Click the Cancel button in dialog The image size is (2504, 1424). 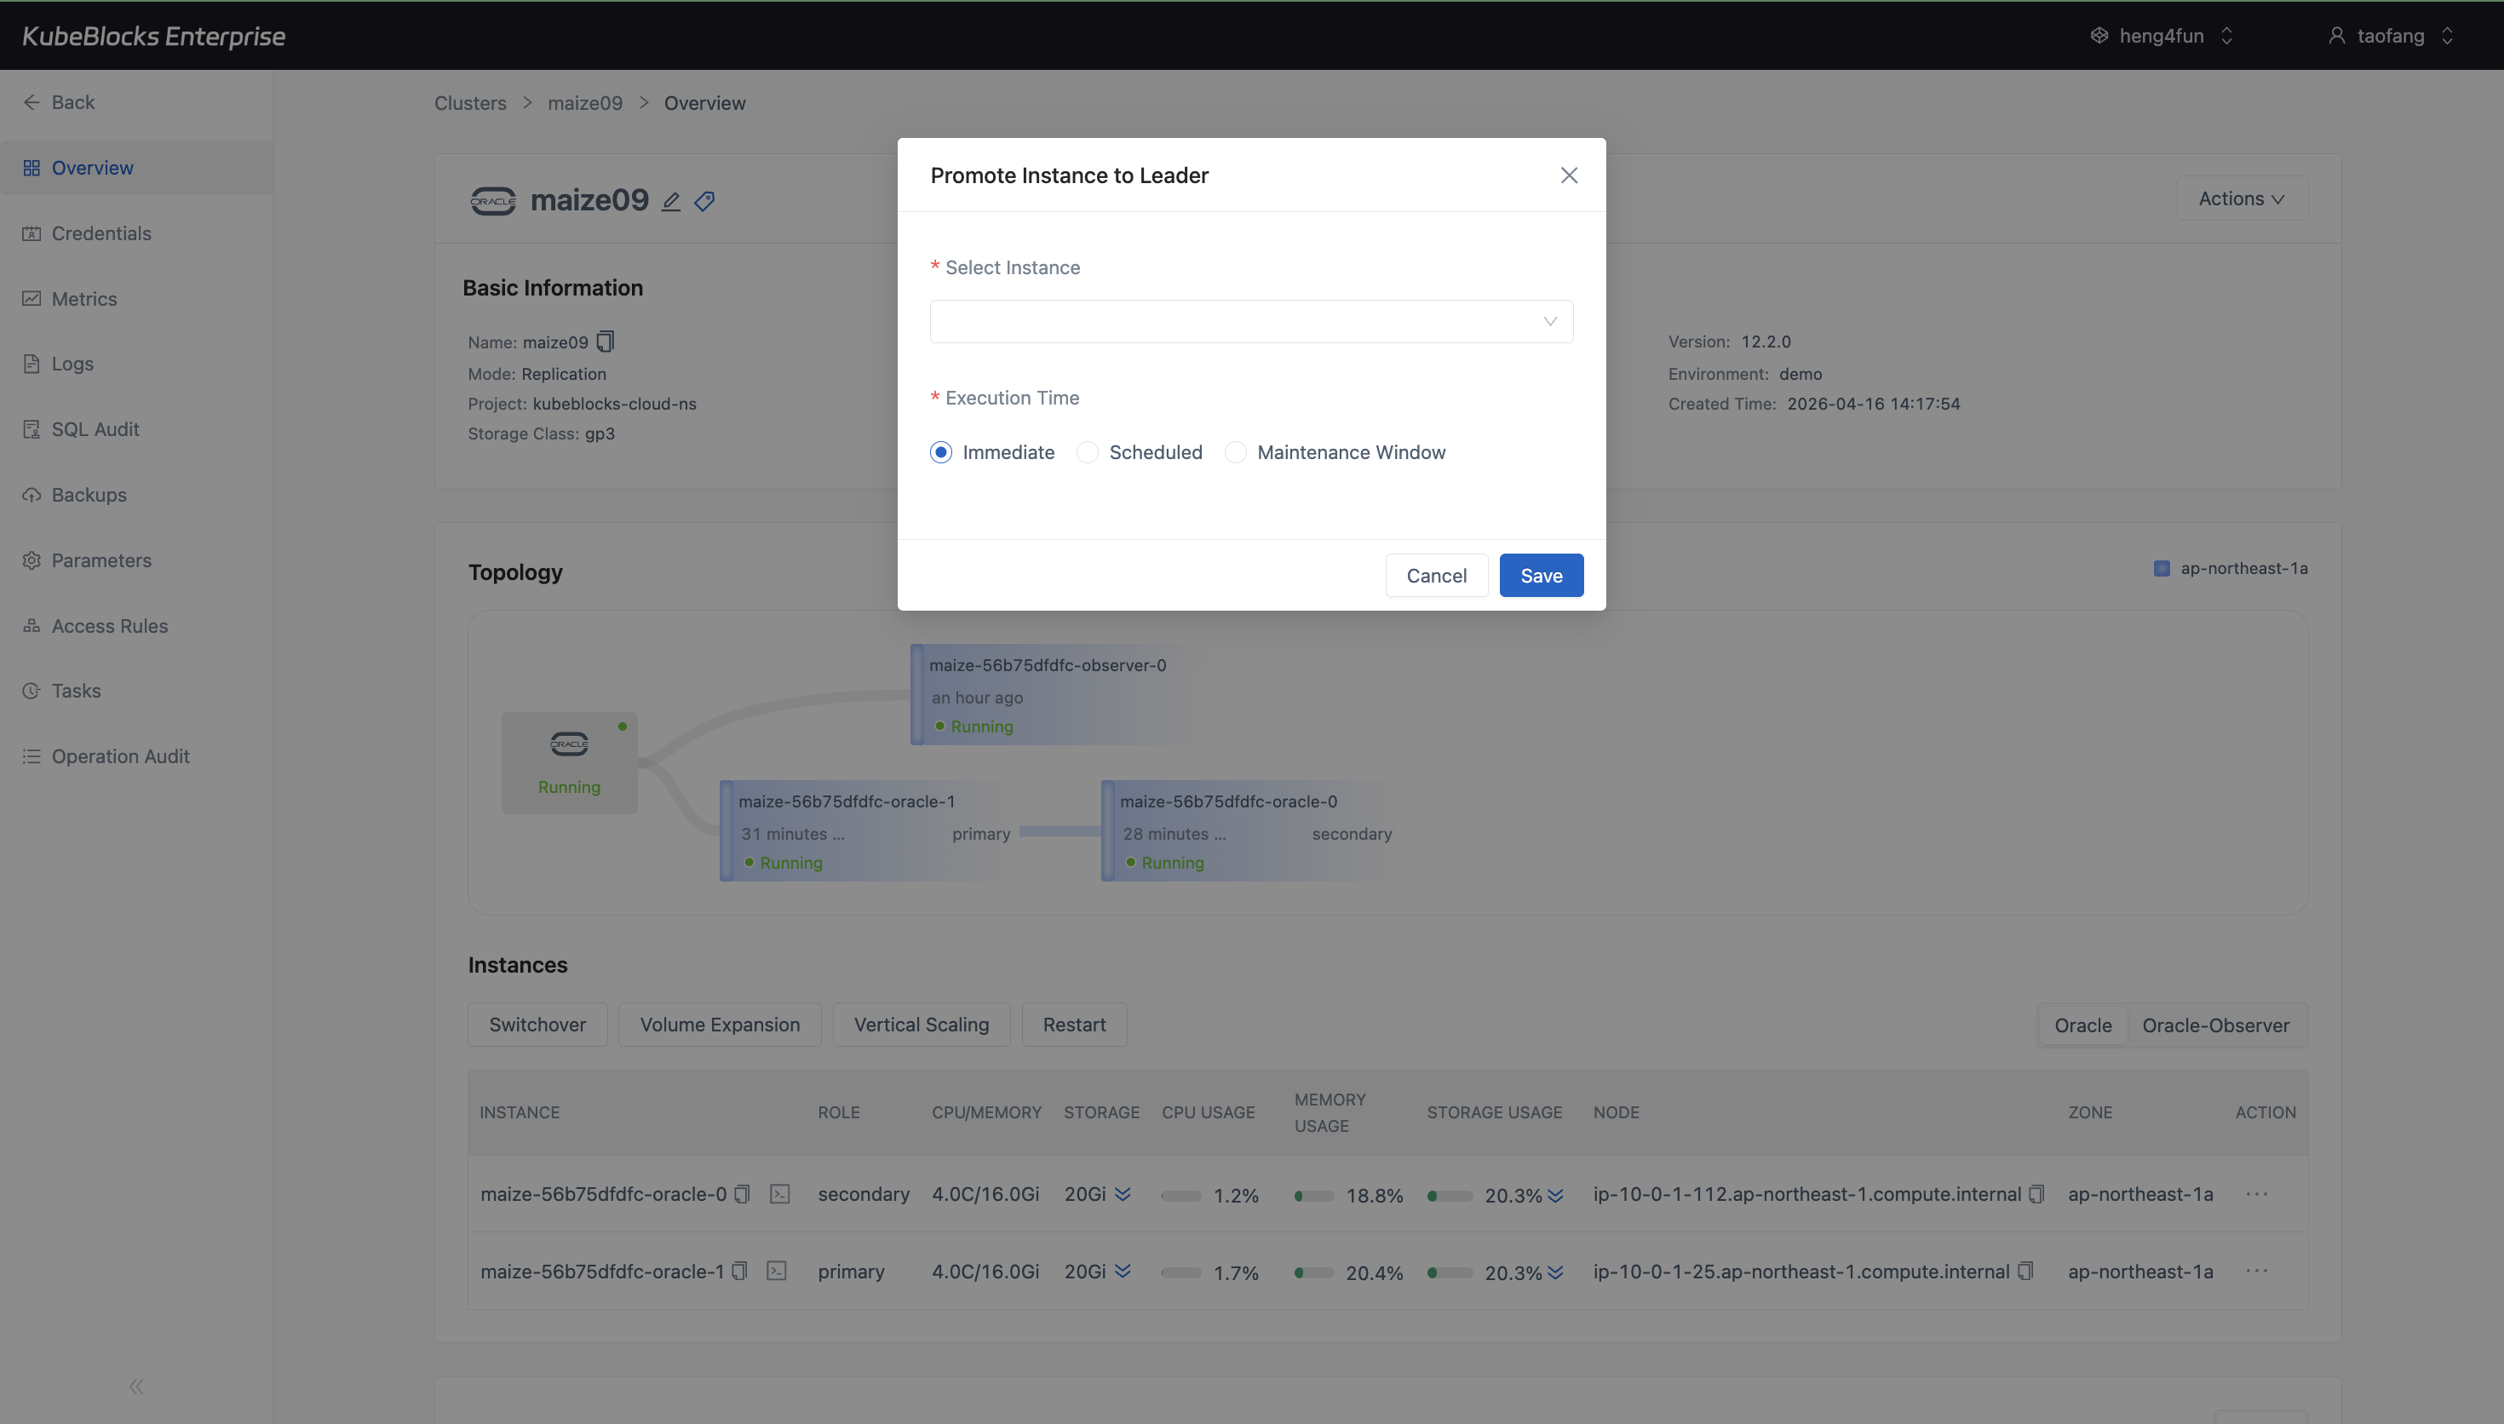pos(1436,575)
